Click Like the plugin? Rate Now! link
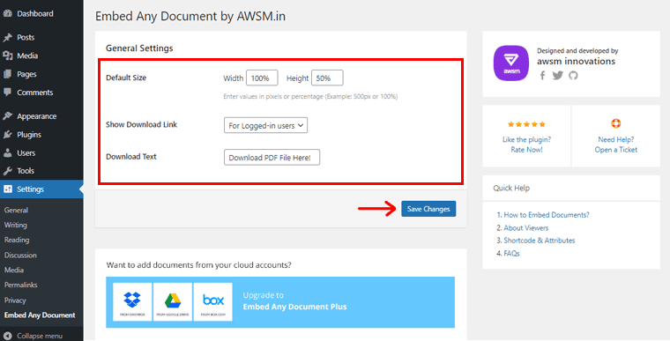Image resolution: width=670 pixels, height=341 pixels. [526, 145]
